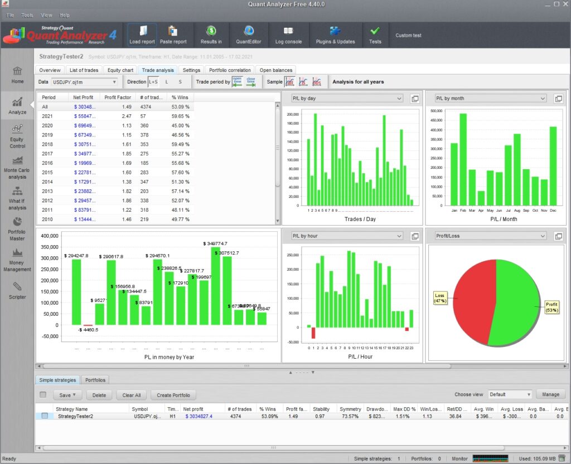The width and height of the screenshot is (571, 464).
Task: Set trade period by open time
Action: coord(237,82)
